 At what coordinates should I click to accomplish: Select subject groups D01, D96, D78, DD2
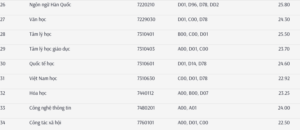pyautogui.click(x=198, y=5)
